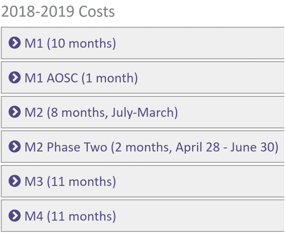
Task: Expand the M1 (10 months) cost section
Action: (142, 43)
